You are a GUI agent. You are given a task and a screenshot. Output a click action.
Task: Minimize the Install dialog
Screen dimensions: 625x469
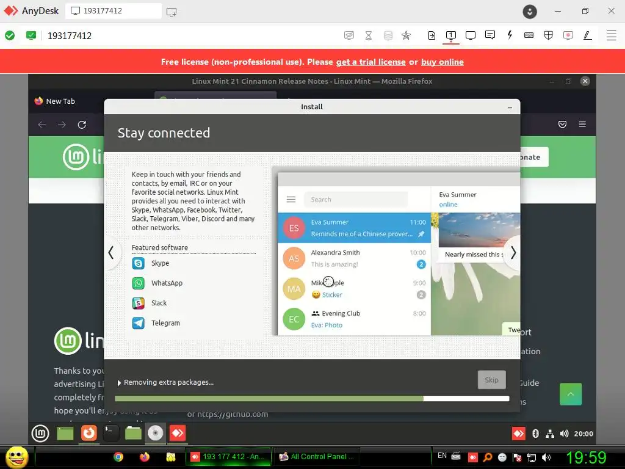510,107
